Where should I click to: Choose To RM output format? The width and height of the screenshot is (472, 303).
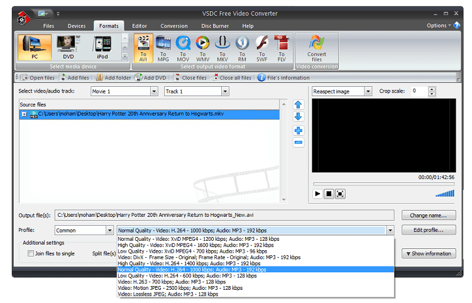point(242,48)
